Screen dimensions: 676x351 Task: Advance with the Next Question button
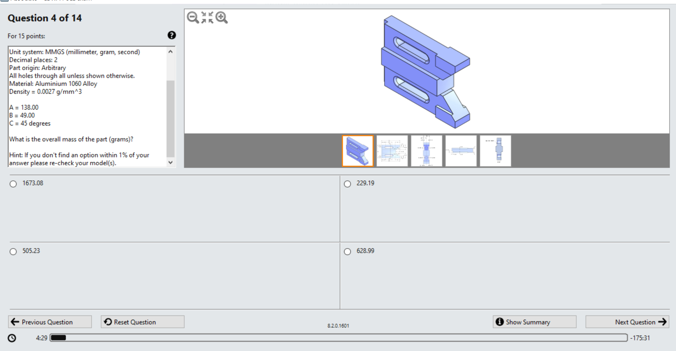click(x=627, y=322)
